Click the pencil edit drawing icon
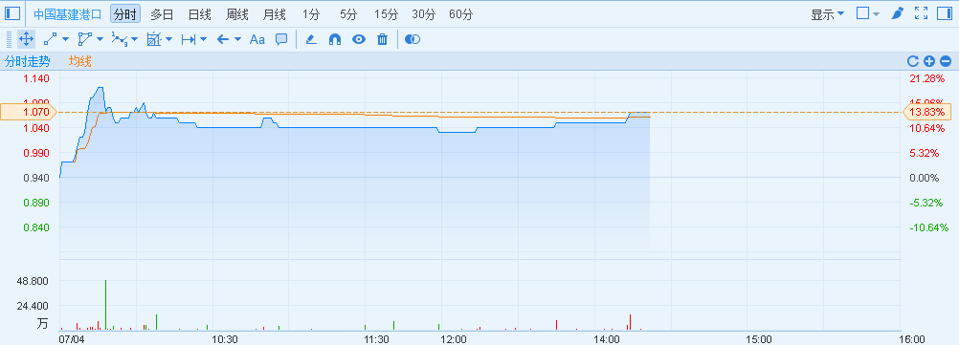Image resolution: width=959 pixels, height=345 pixels. pyautogui.click(x=311, y=39)
